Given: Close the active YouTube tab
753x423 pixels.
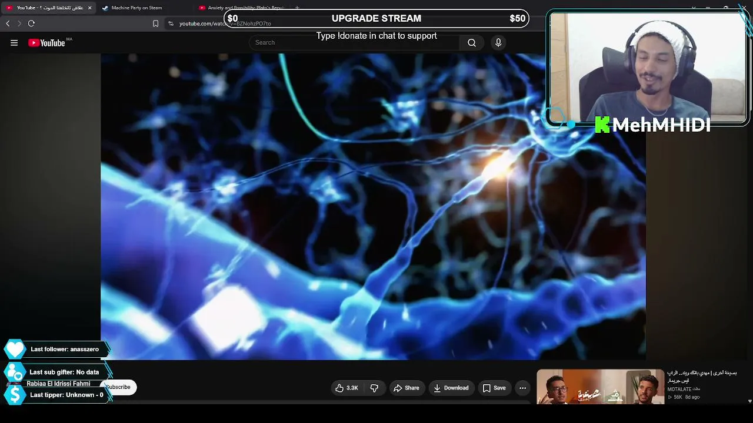Looking at the screenshot, I should 89,8.
